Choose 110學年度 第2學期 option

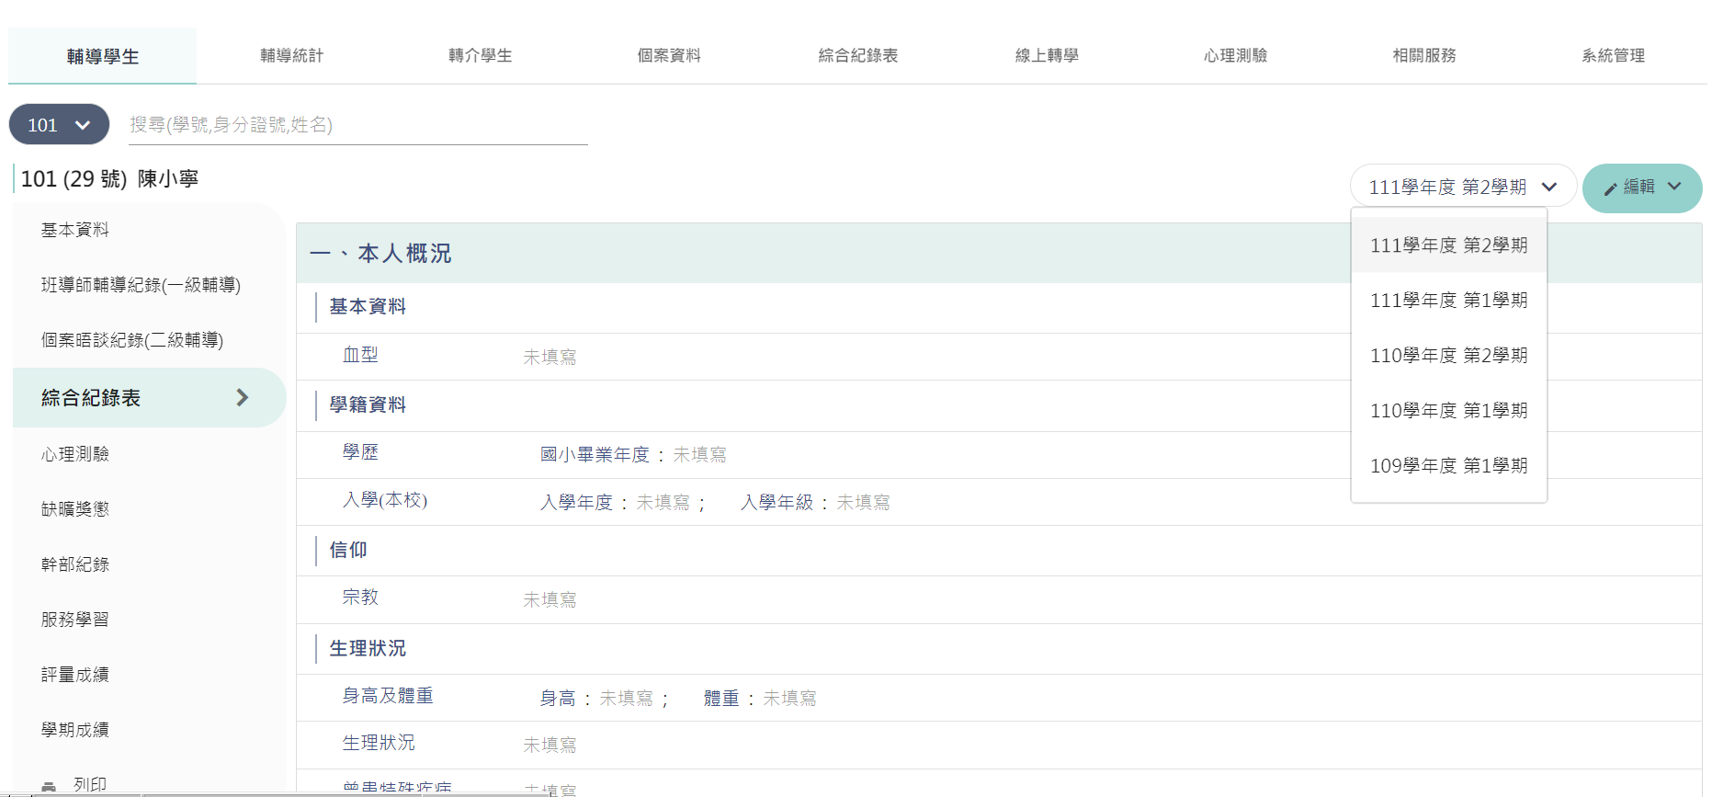1449,356
